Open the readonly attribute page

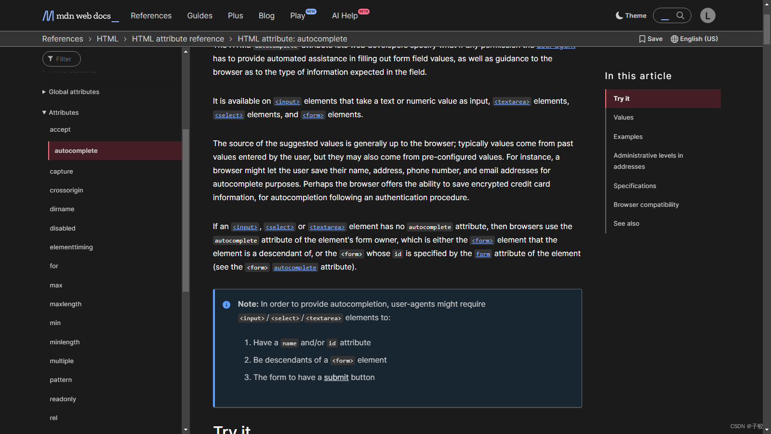pyautogui.click(x=63, y=399)
